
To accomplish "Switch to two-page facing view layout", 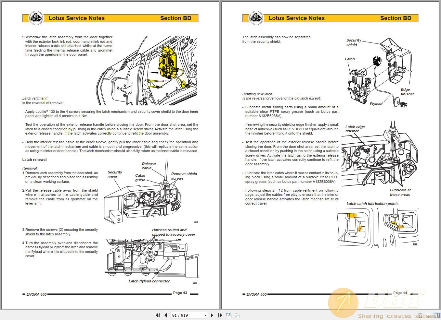I will tap(437, 315).
